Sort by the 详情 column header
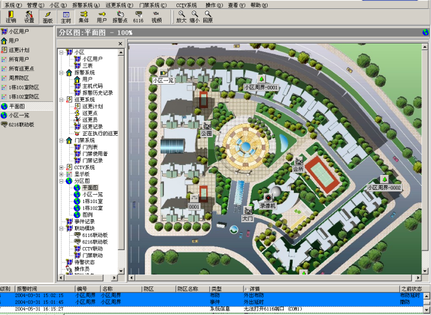 coord(321,289)
